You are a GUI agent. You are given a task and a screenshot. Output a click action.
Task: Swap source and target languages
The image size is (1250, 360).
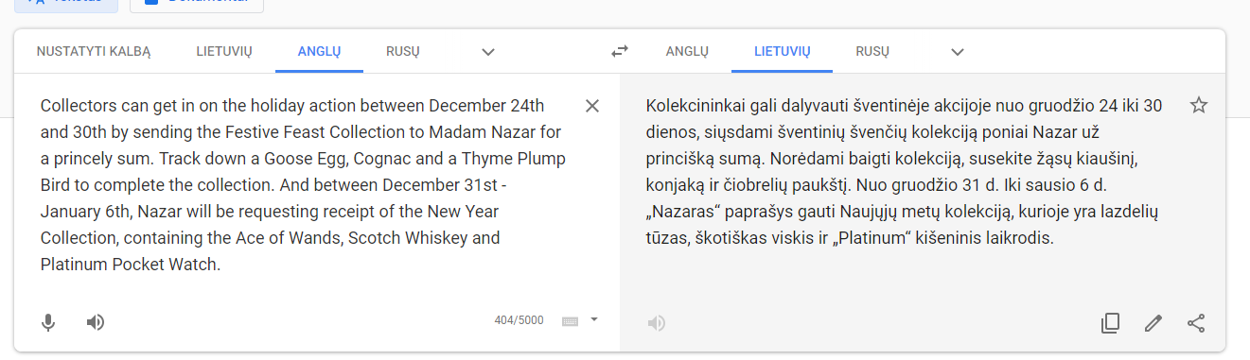click(620, 51)
